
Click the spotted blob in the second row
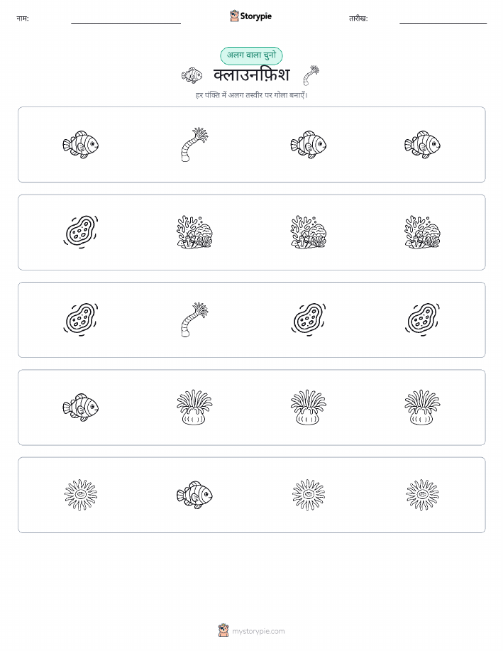(80, 232)
